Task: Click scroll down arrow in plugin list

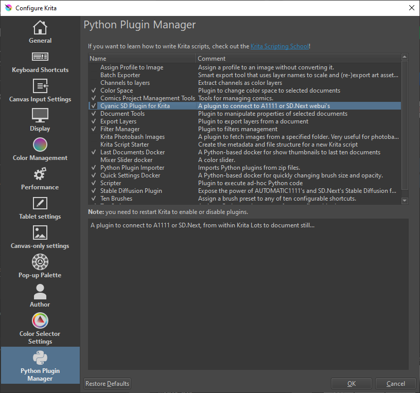Action: [405, 201]
